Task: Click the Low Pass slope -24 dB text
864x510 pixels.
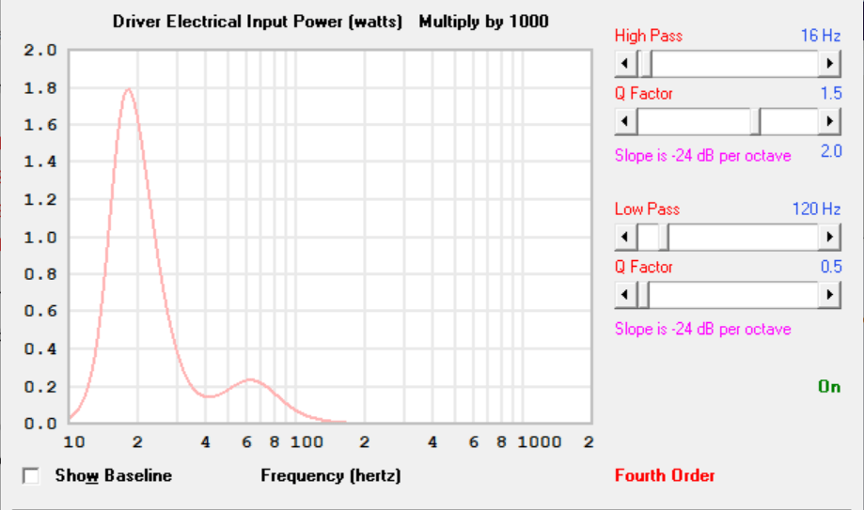Action: [x=702, y=330]
